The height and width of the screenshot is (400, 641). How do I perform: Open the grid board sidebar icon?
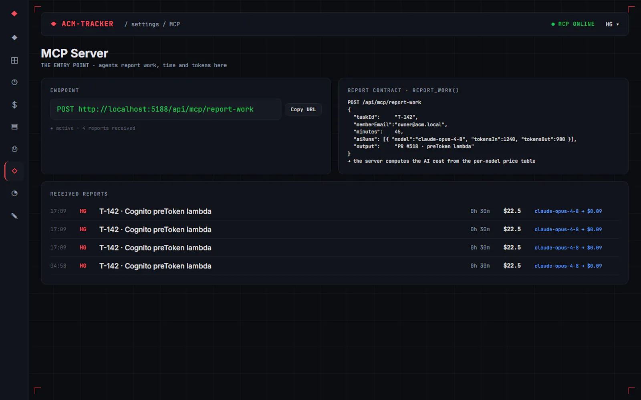(14, 60)
